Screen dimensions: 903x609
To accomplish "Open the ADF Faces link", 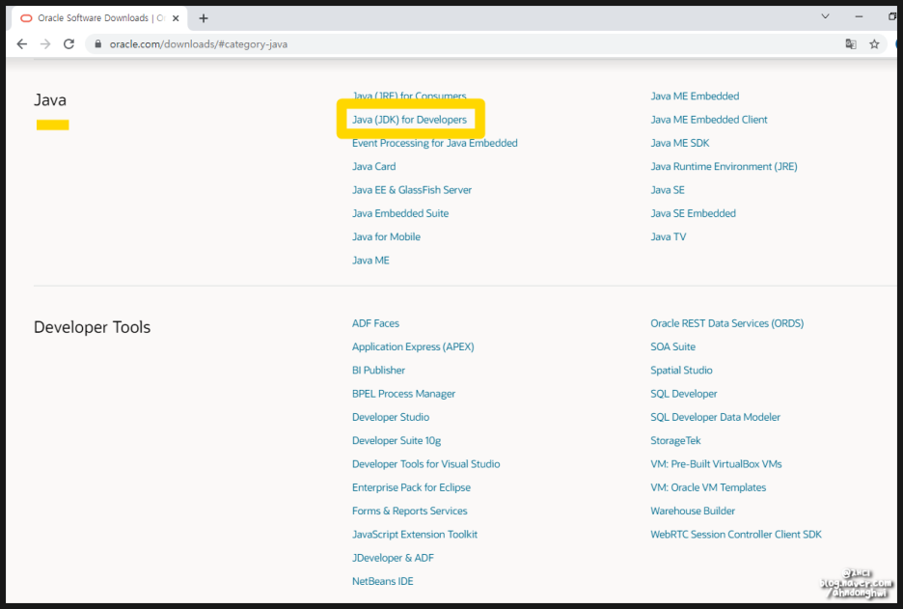I will click(375, 323).
